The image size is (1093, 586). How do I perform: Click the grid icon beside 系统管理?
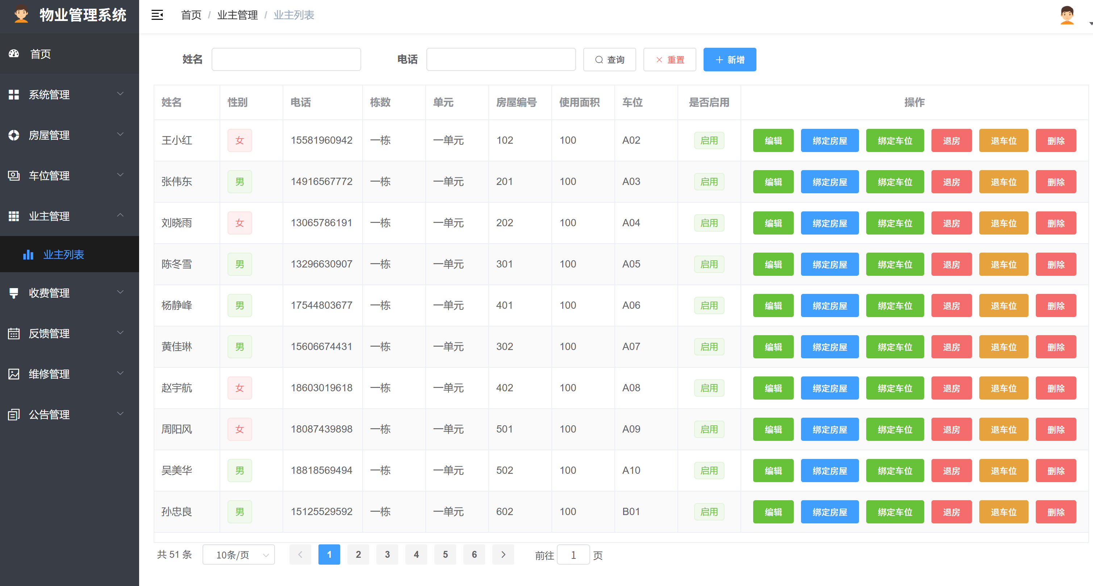click(x=14, y=94)
